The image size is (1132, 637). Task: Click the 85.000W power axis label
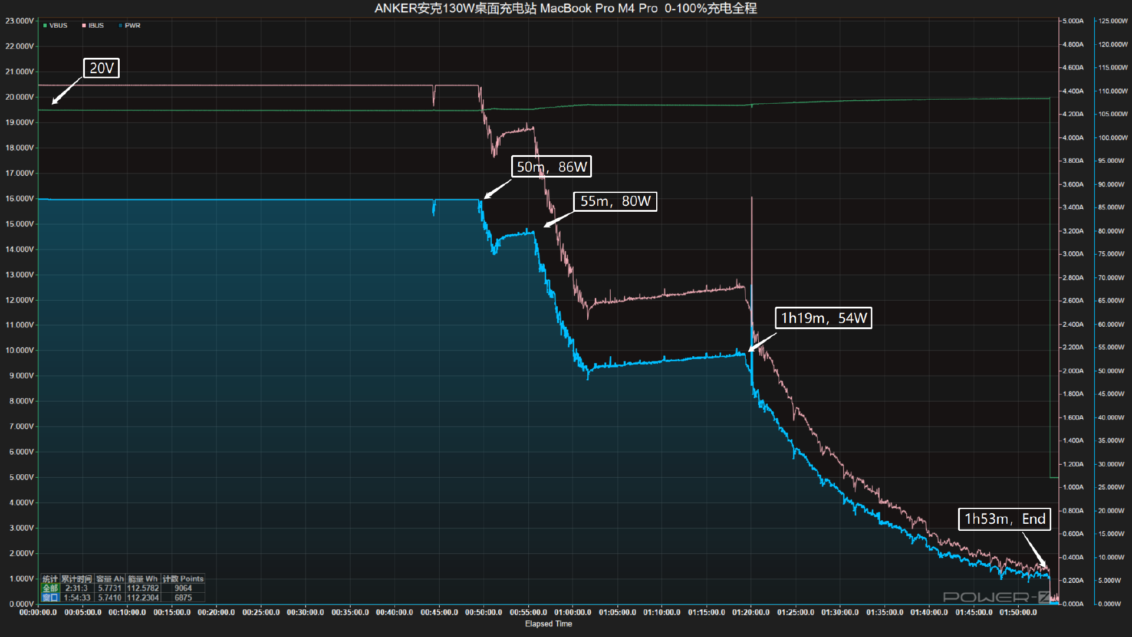pos(1111,207)
